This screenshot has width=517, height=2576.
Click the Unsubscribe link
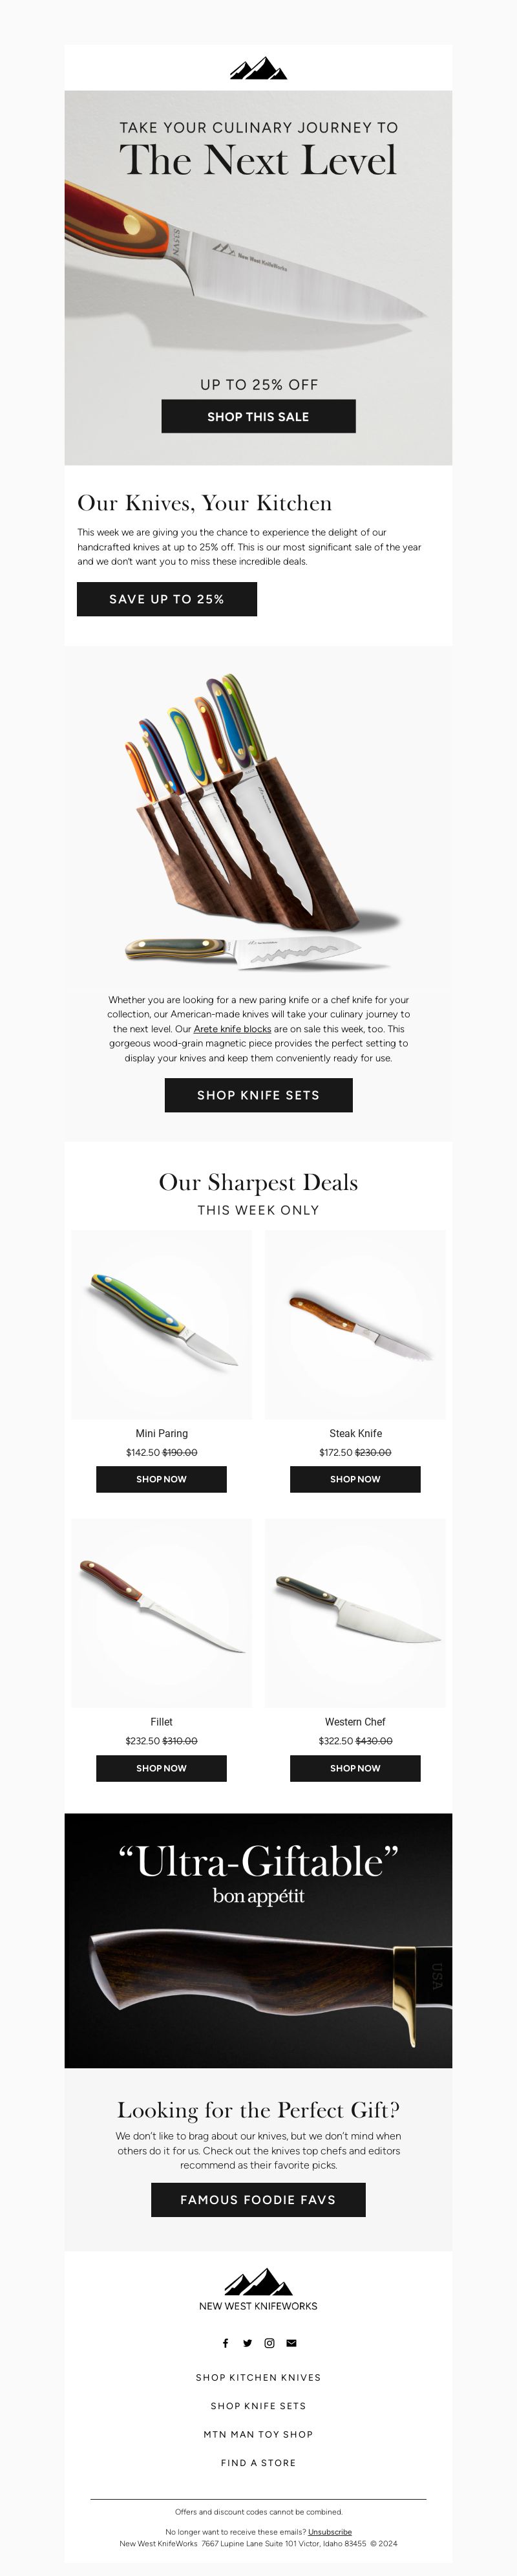[x=330, y=2532]
